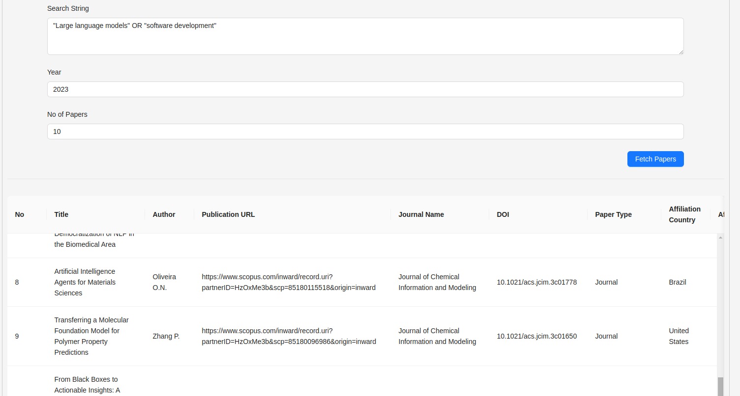Click the Affiliation Country column header

(x=684, y=214)
